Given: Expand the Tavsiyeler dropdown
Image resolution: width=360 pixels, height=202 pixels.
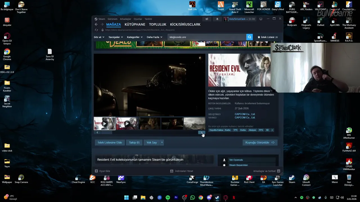Looking at the screenshot, I should [x=116, y=37].
